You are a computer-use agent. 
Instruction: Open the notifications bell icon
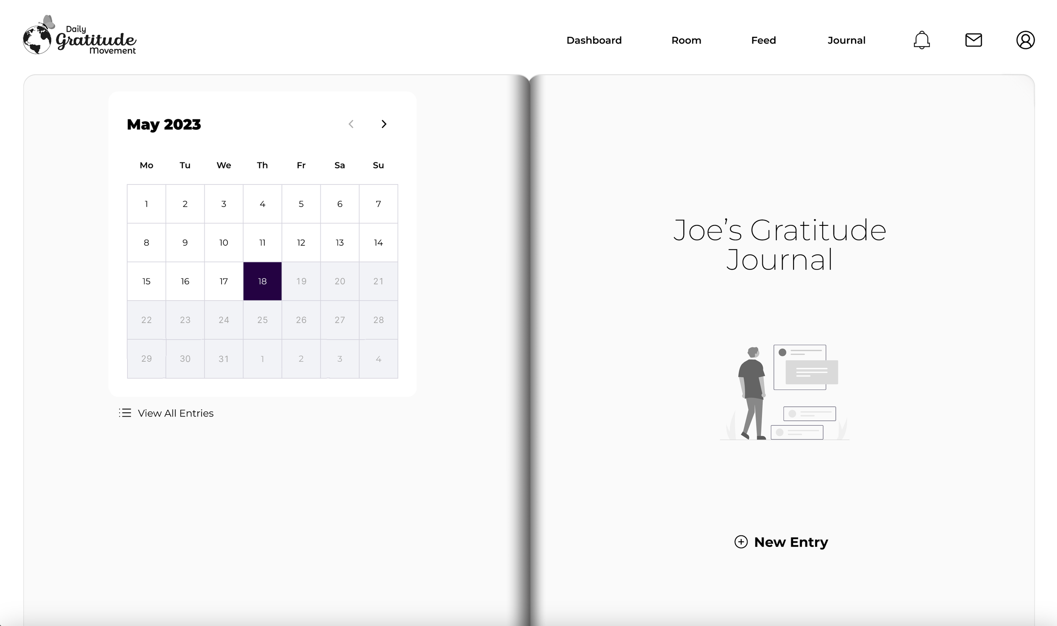(921, 40)
